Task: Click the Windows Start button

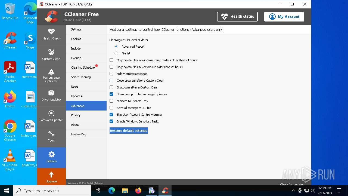Action: (x=7, y=191)
